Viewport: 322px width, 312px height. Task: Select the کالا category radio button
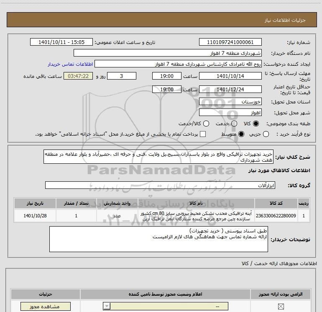tap(256, 124)
